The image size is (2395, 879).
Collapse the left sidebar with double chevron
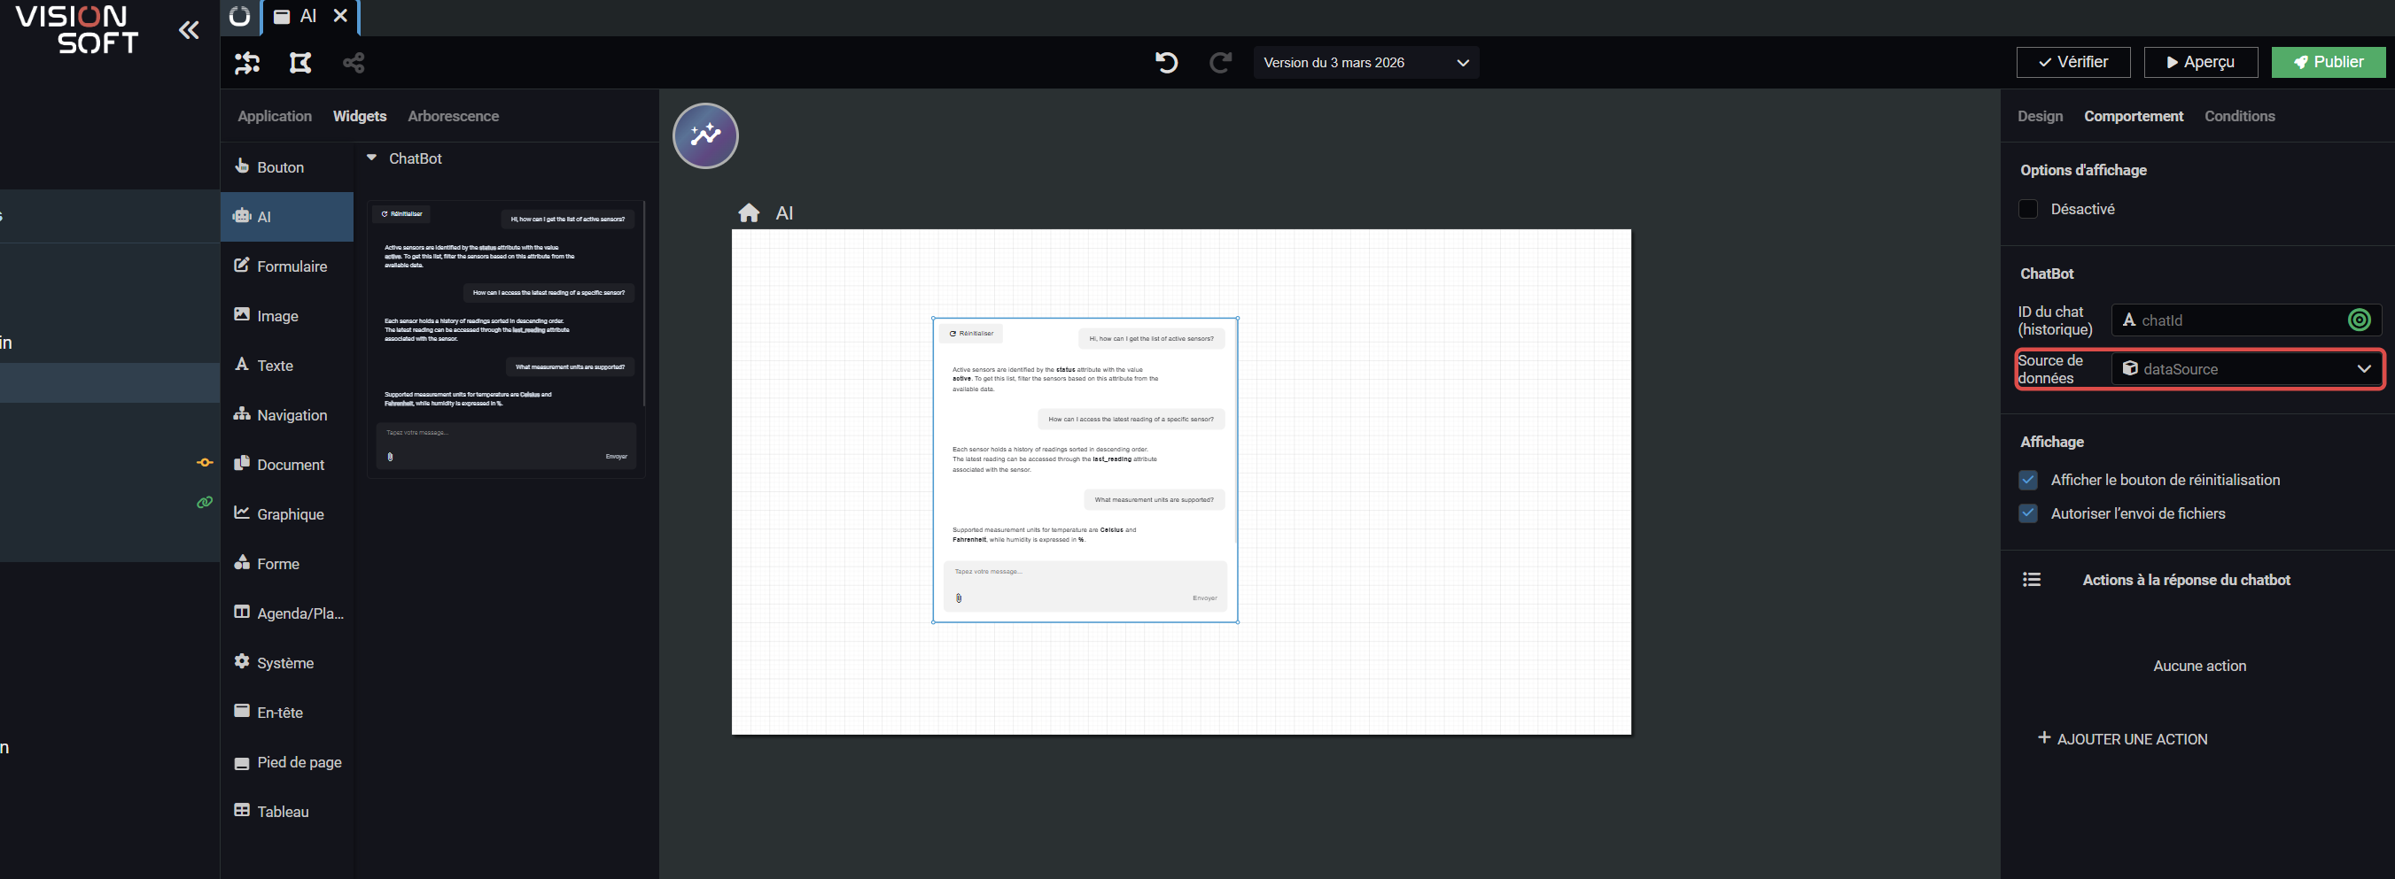tap(189, 31)
